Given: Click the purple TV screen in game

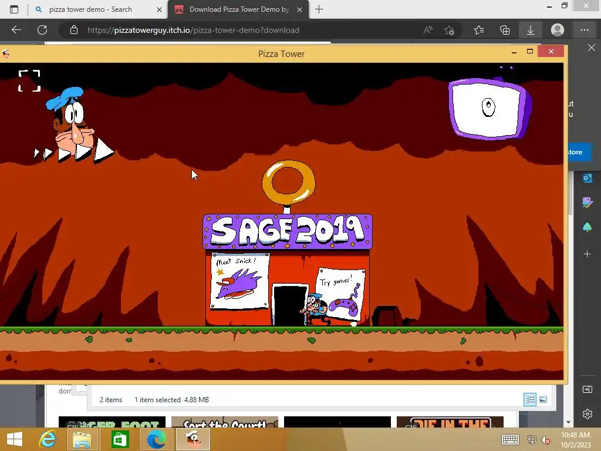Looking at the screenshot, I should pos(490,108).
